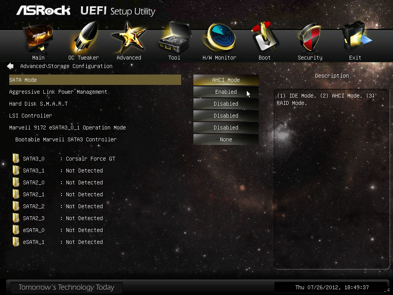The width and height of the screenshot is (393, 295).
Task: Switch to the Advanced tab label
Action: pyautogui.click(x=129, y=58)
